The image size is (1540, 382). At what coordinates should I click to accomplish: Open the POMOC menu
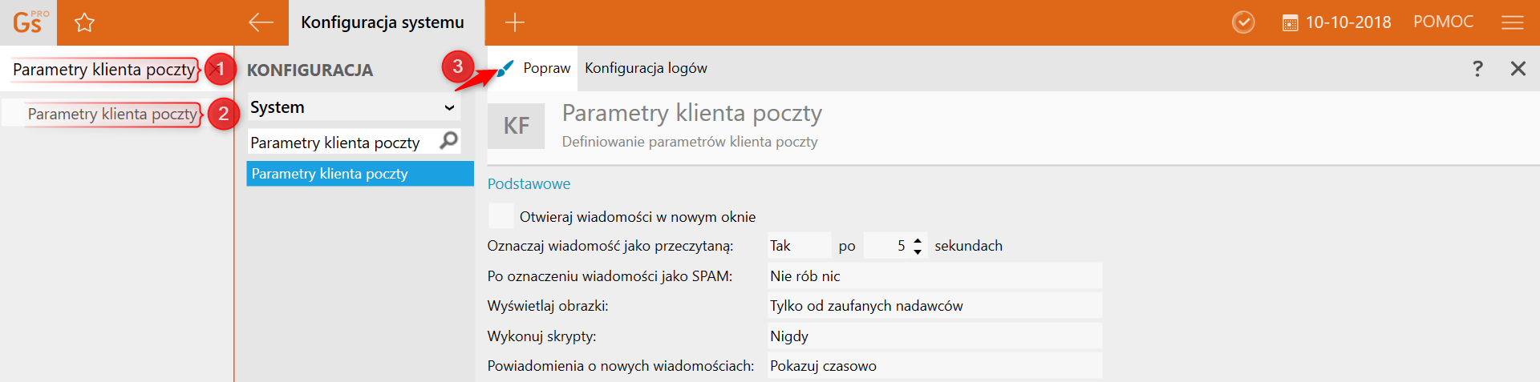(1443, 22)
